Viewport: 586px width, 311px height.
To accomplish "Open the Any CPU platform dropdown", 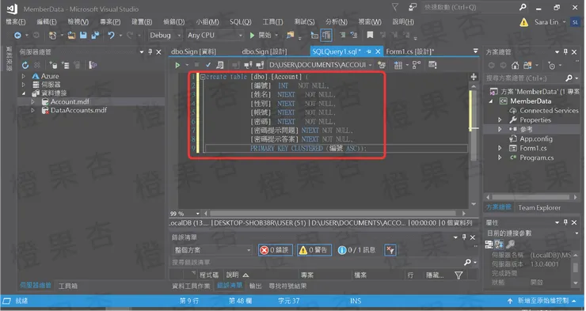I will pos(215,35).
